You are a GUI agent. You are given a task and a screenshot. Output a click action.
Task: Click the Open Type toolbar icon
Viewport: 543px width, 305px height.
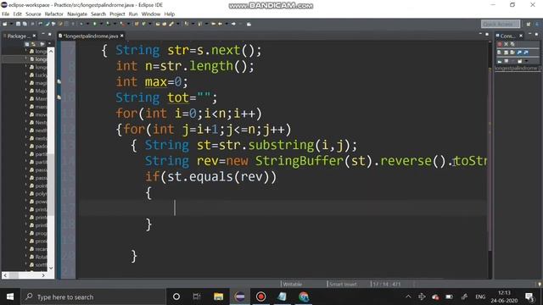tap(158, 24)
